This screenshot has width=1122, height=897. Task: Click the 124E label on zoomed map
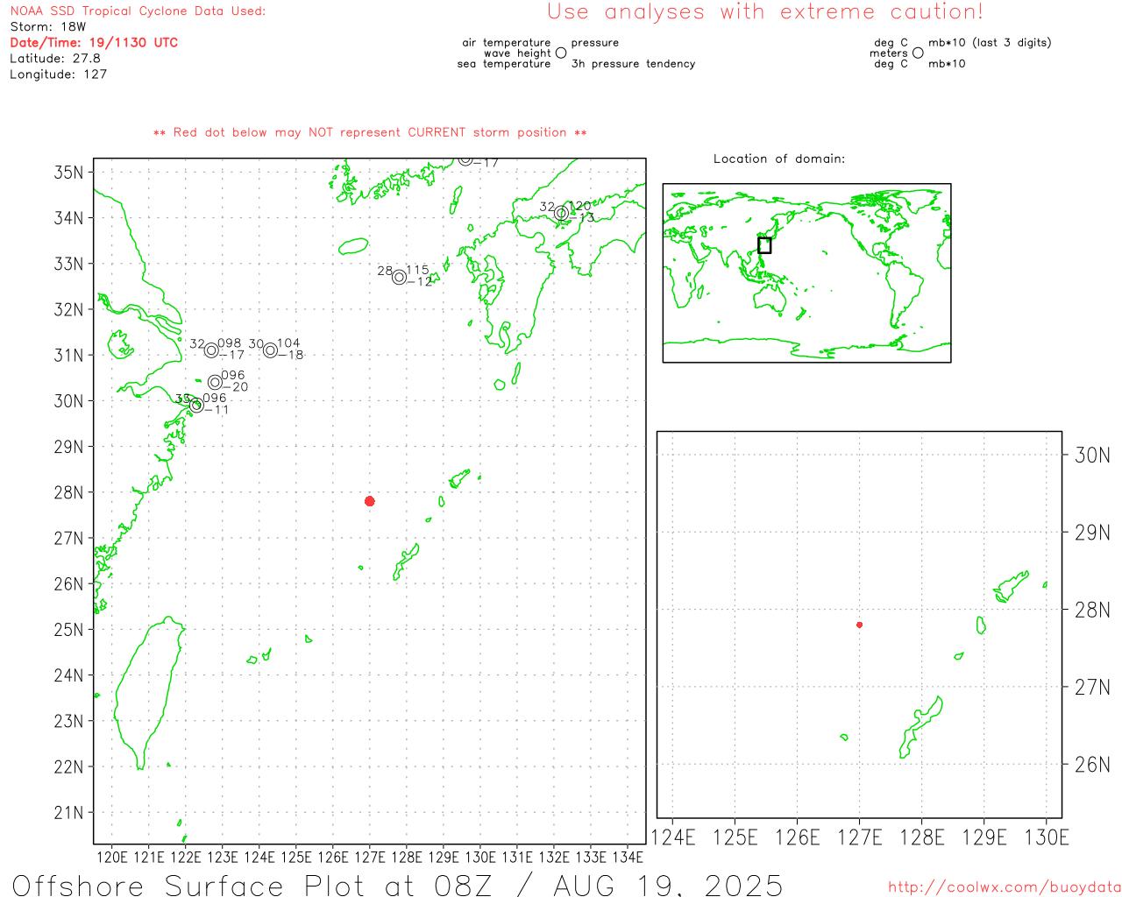pyautogui.click(x=673, y=837)
